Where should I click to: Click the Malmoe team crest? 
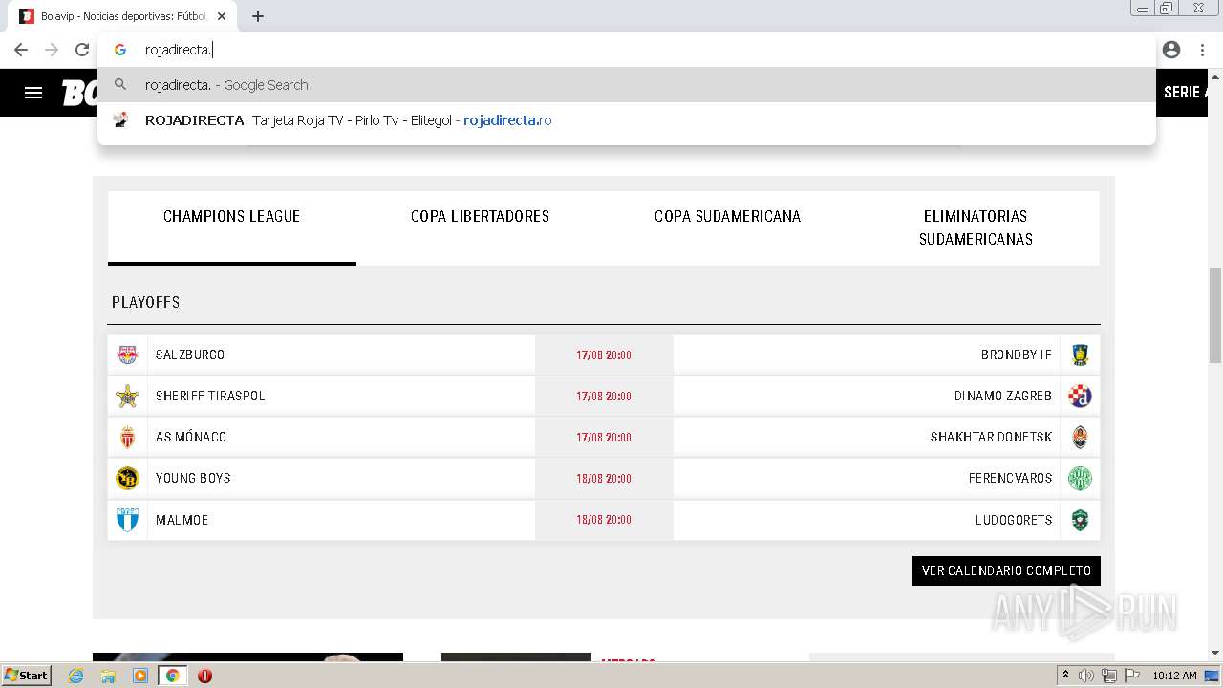click(127, 520)
